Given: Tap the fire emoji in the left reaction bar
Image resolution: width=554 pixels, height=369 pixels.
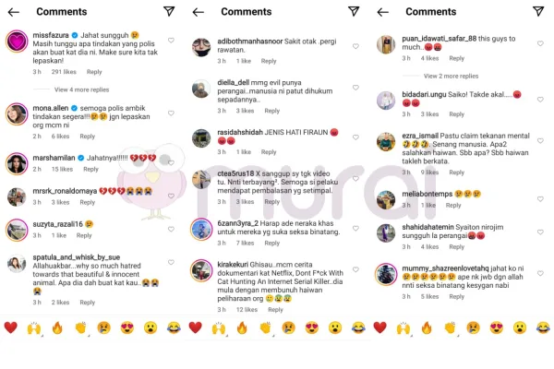Looking at the screenshot, I should (57, 327).
